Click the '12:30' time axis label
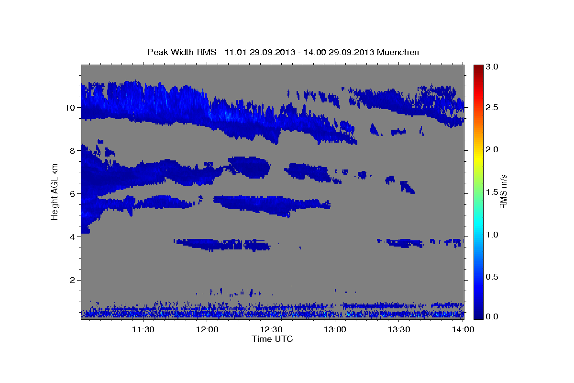The width and height of the screenshot is (574, 383). (271, 329)
